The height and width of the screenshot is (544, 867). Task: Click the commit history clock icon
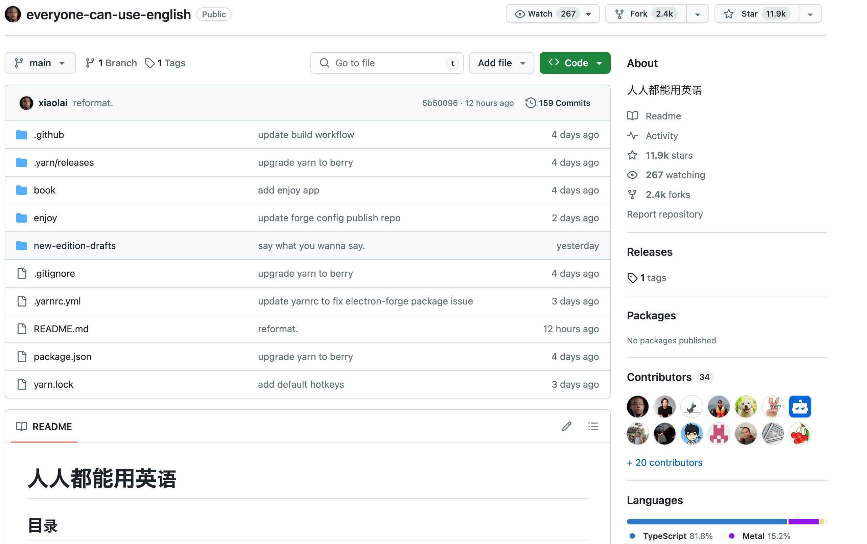(531, 103)
